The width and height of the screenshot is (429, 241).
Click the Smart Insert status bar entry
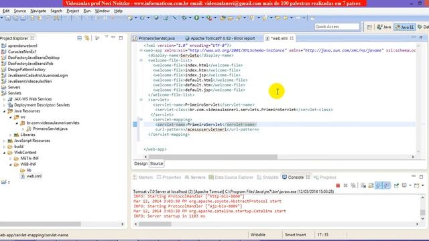[x=295, y=235]
